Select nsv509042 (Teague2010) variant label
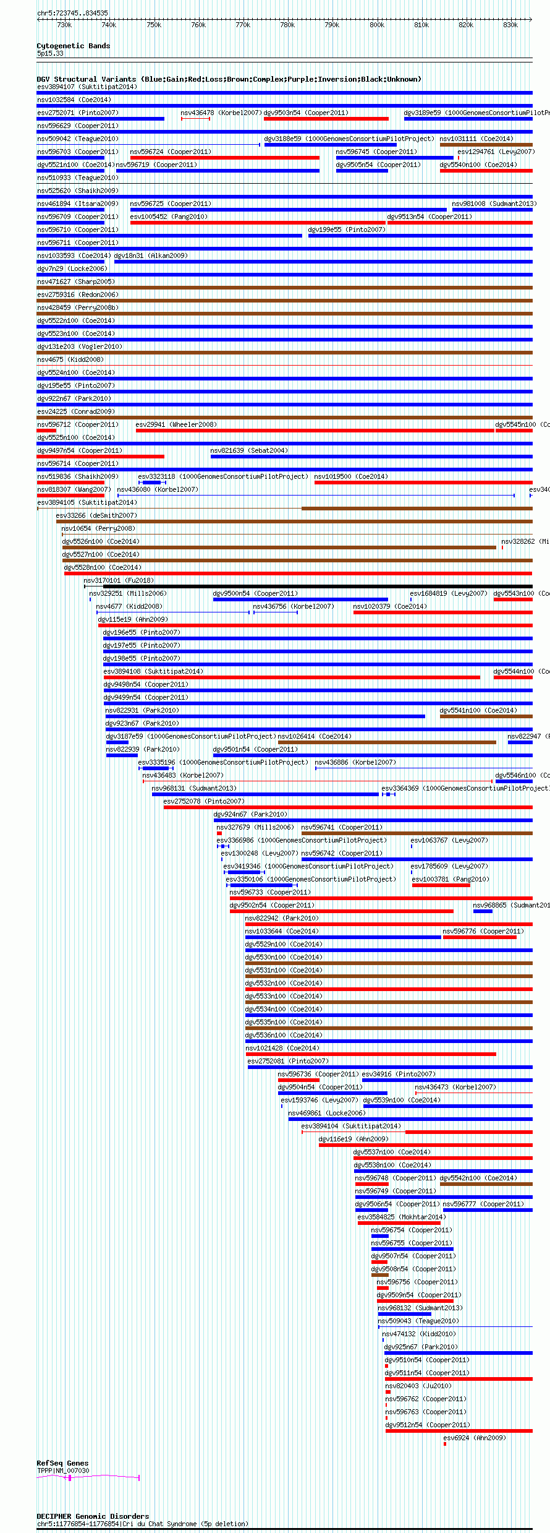The height and width of the screenshot is (1533, 550). click(78, 139)
